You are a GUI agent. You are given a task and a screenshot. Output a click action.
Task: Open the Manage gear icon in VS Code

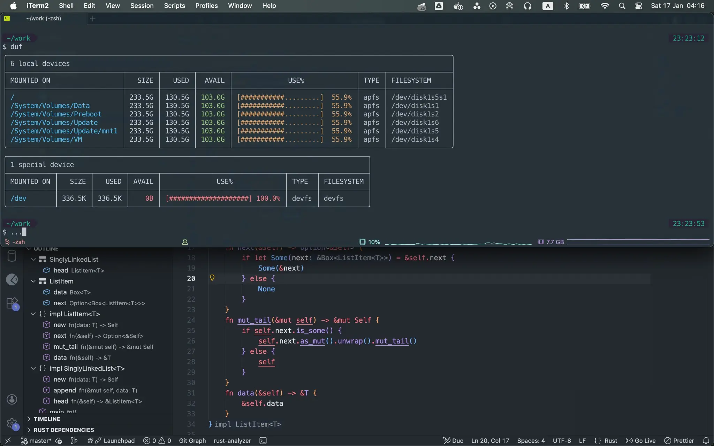12,424
